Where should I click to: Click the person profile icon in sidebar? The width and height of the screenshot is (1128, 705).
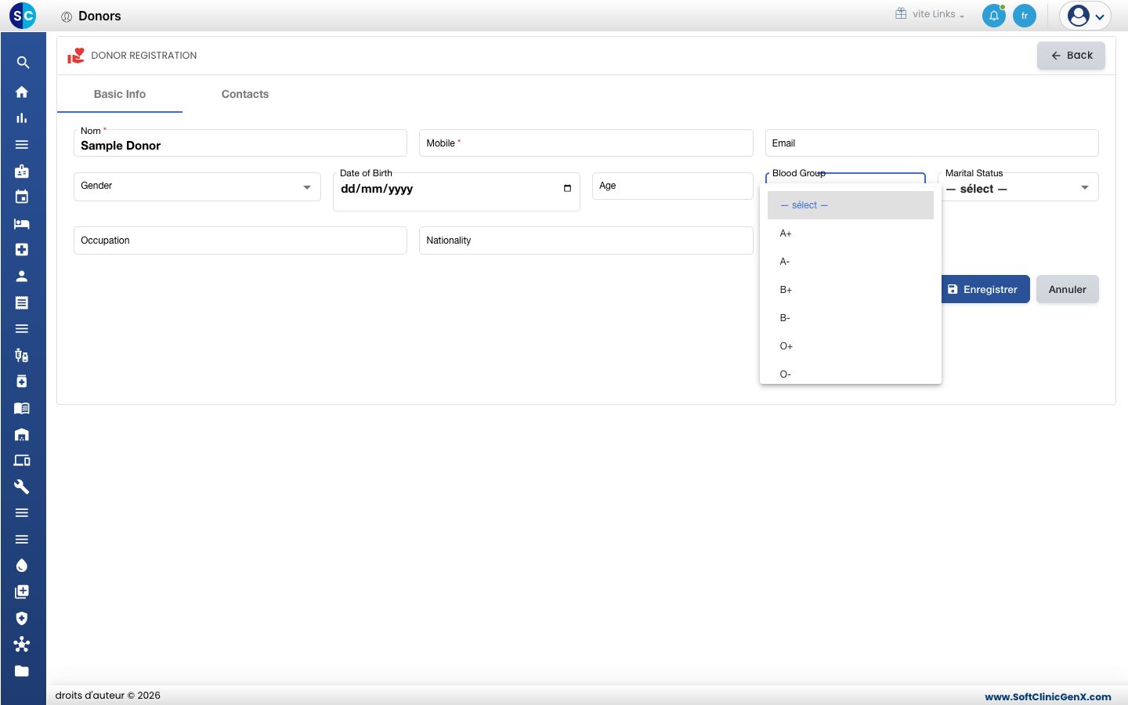[x=22, y=276]
